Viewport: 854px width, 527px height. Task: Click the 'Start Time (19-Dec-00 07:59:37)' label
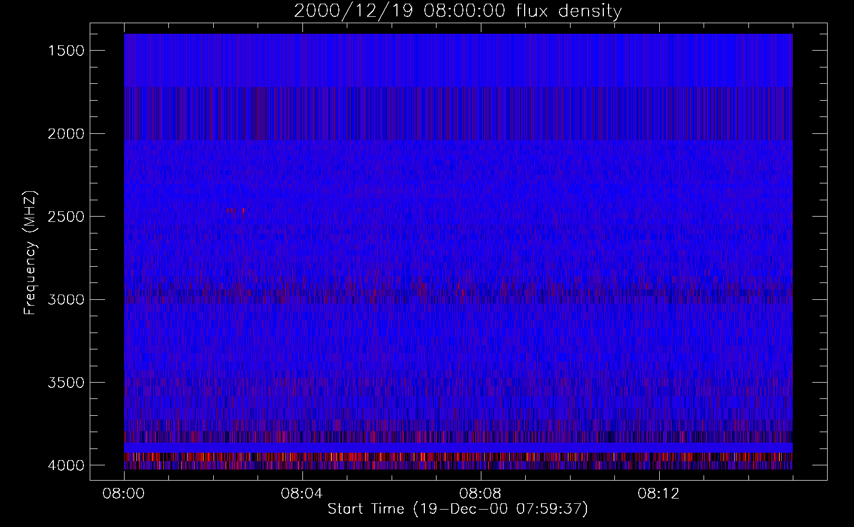(458, 509)
